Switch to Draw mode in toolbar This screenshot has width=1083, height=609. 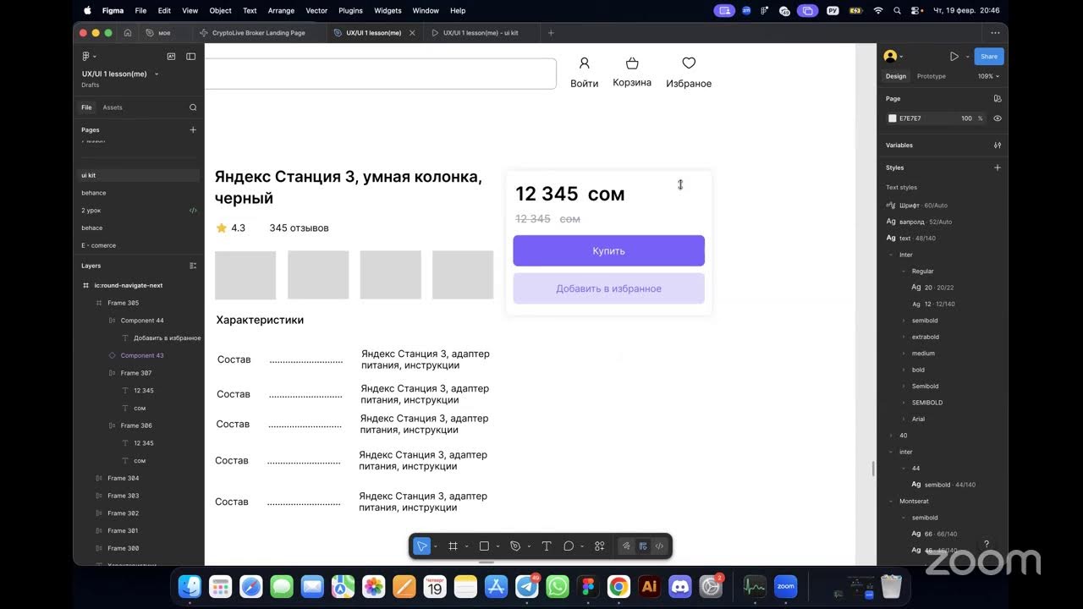pos(626,546)
